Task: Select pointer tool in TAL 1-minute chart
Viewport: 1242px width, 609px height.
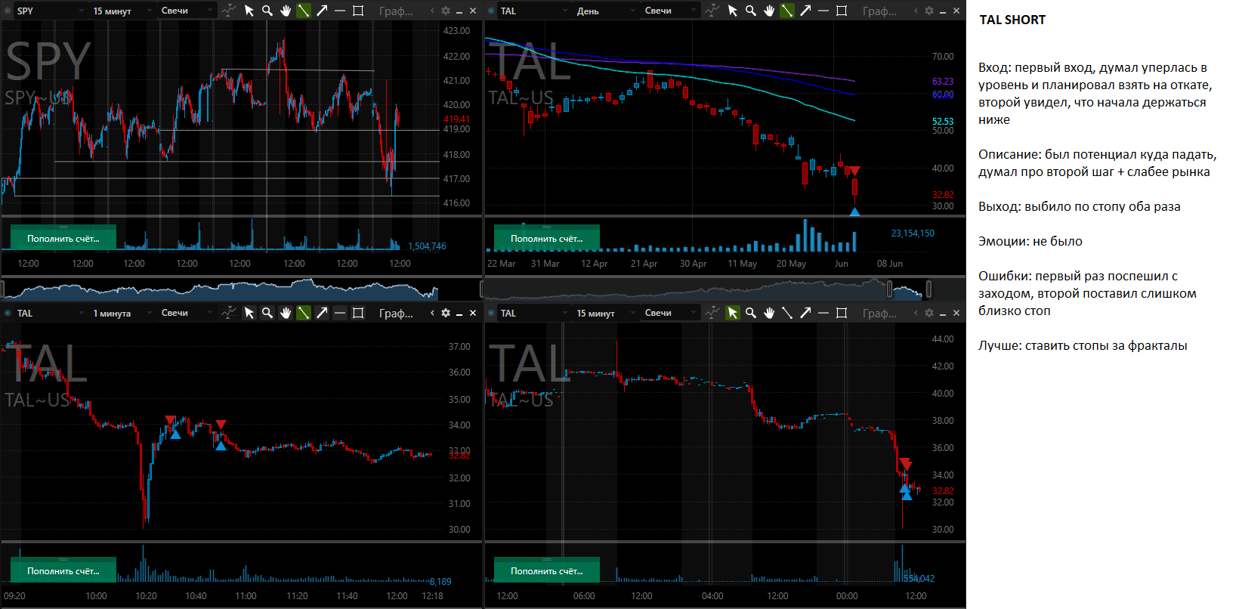Action: click(x=249, y=313)
